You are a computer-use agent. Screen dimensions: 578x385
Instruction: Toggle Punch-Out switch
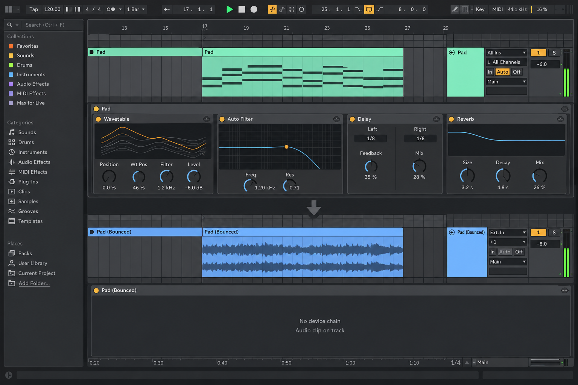pos(379,9)
